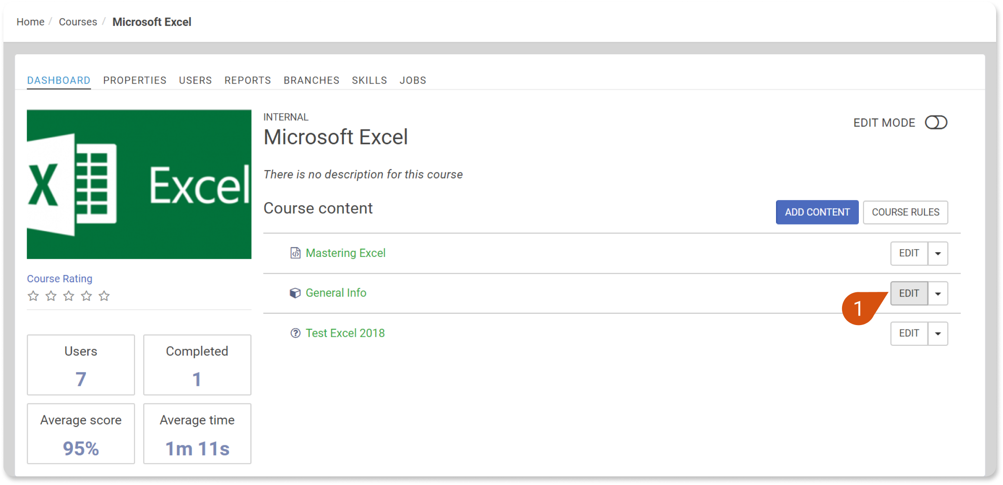Click the Course Rating link
This screenshot has height=485, width=1003.
[x=60, y=279]
